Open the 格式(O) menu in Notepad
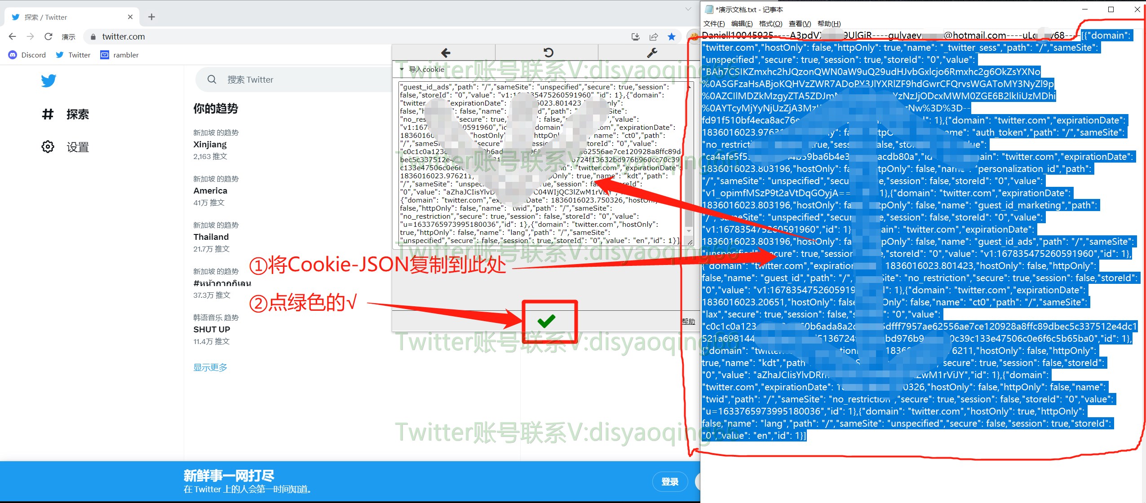 pos(770,23)
